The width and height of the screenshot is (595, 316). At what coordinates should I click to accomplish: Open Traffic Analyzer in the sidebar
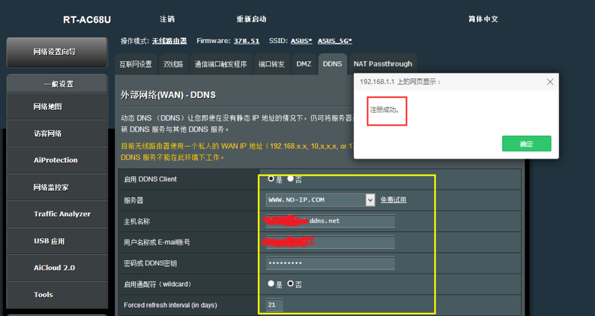[57, 214]
